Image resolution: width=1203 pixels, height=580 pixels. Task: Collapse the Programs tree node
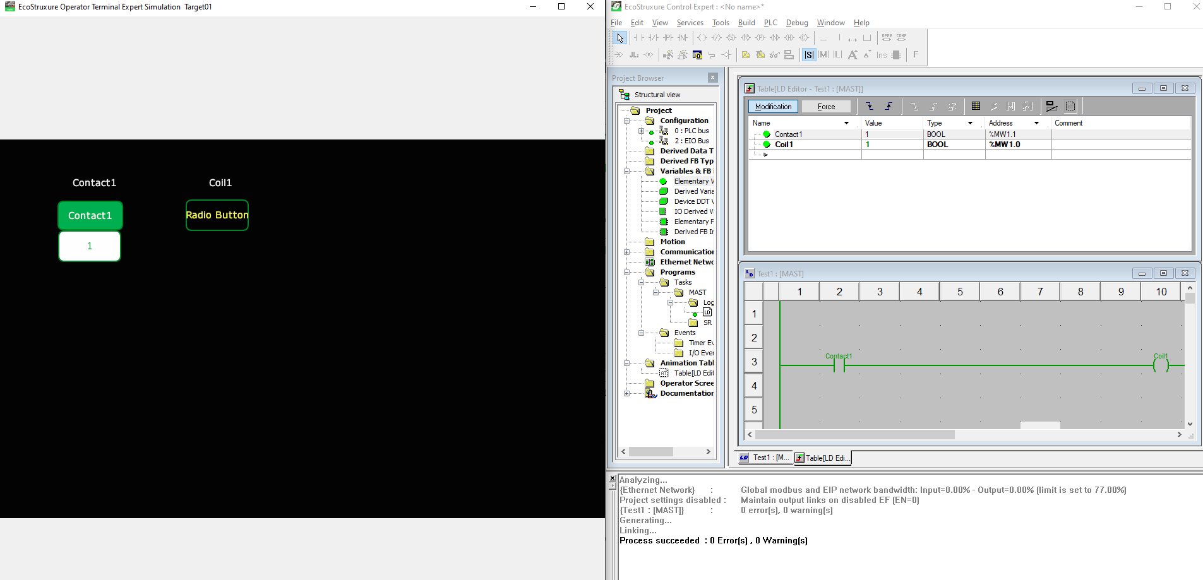[x=626, y=272]
